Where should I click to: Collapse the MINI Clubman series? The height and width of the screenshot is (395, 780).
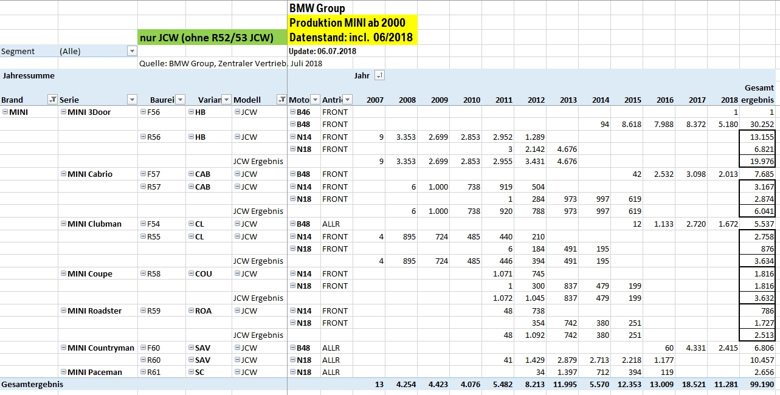pyautogui.click(x=64, y=224)
